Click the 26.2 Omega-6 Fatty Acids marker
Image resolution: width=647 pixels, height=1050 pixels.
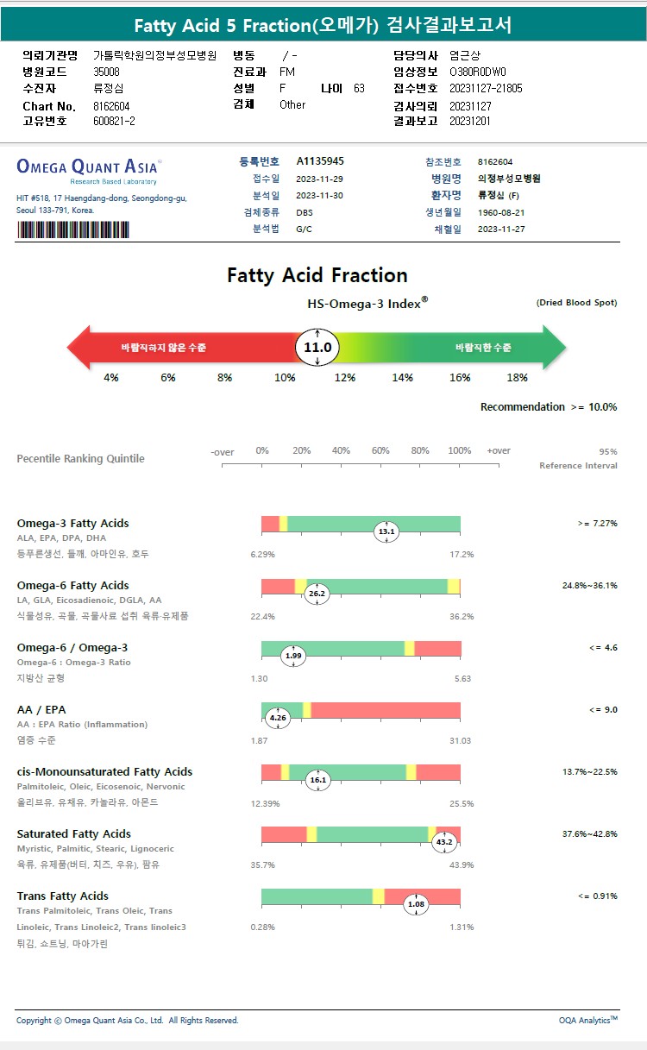[317, 594]
